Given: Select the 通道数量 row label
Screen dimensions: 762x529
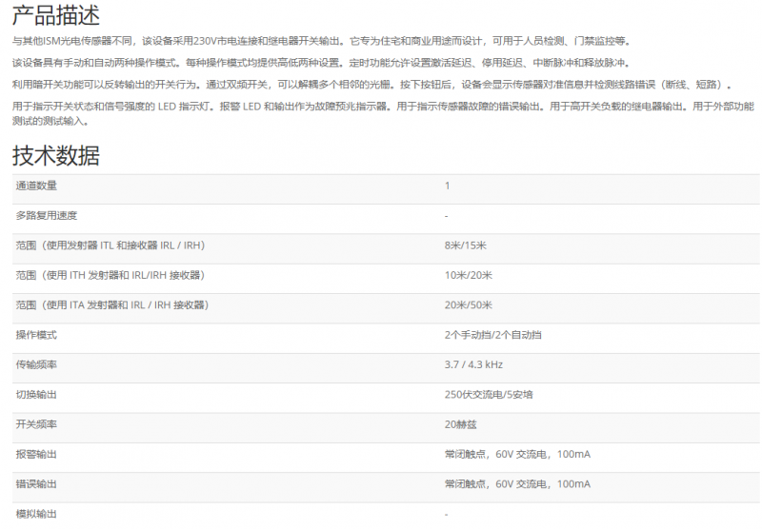Looking at the screenshot, I should (36, 186).
